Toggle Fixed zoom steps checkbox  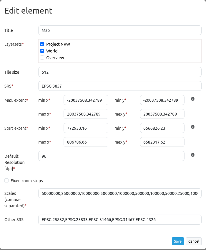6,180
